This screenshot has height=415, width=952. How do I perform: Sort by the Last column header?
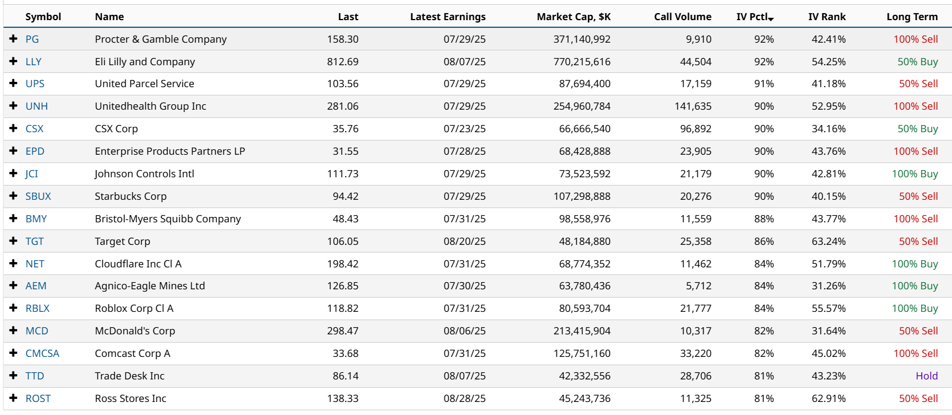(348, 17)
